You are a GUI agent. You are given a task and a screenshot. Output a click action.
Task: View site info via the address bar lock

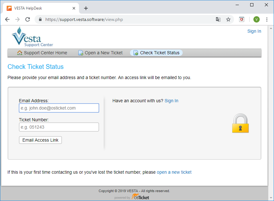pyautogui.click(x=40, y=19)
